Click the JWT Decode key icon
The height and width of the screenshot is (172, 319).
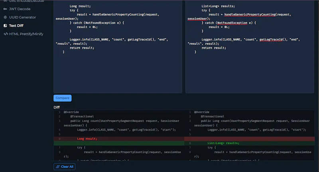coord(5,9)
